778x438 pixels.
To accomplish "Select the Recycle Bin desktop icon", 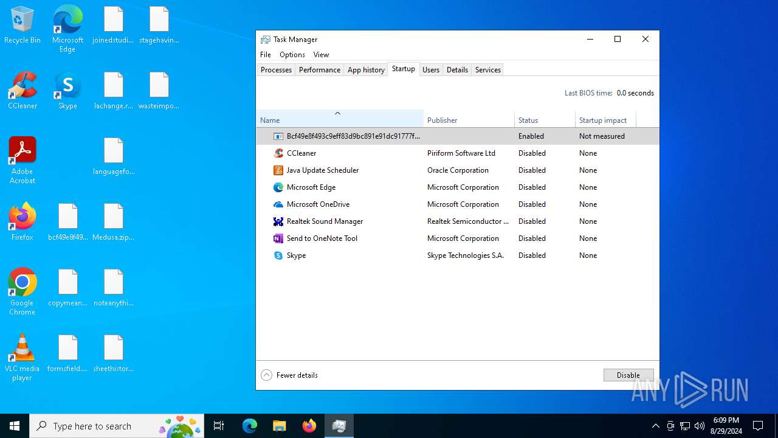I will [x=22, y=26].
